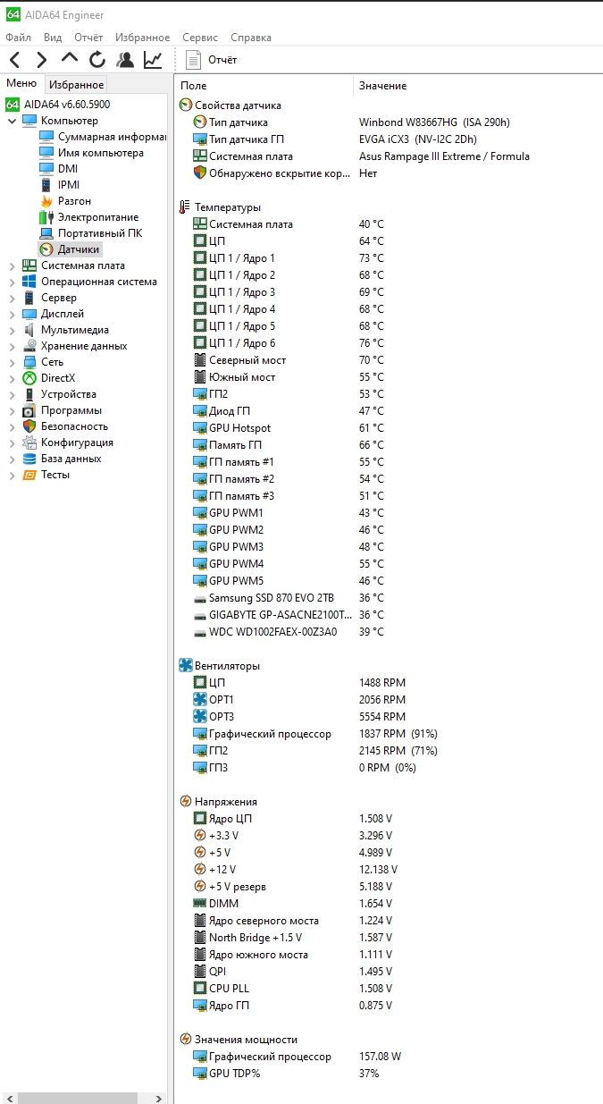Click the Безопасность shield icon
603x1104 pixels.
(x=29, y=426)
